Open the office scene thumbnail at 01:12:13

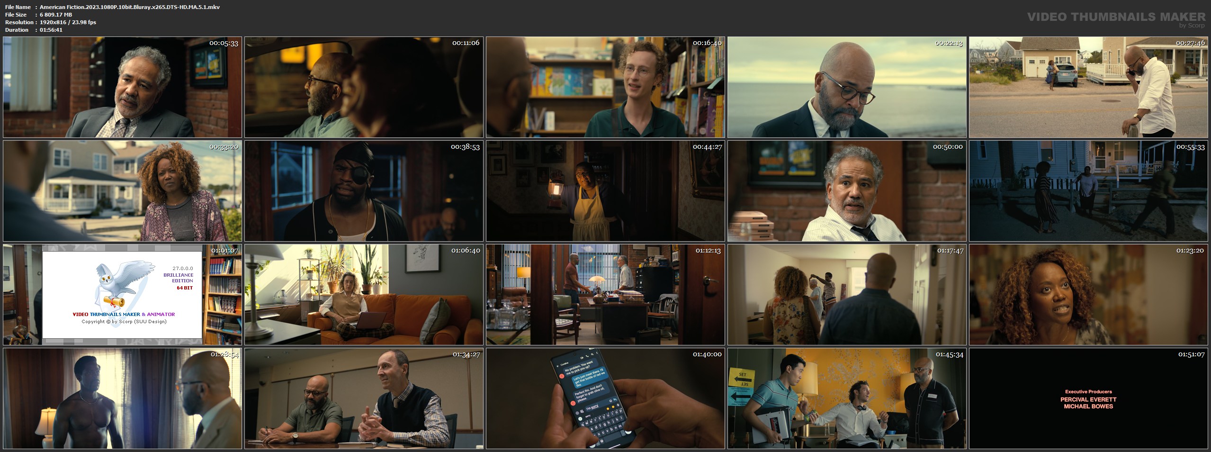click(x=605, y=295)
